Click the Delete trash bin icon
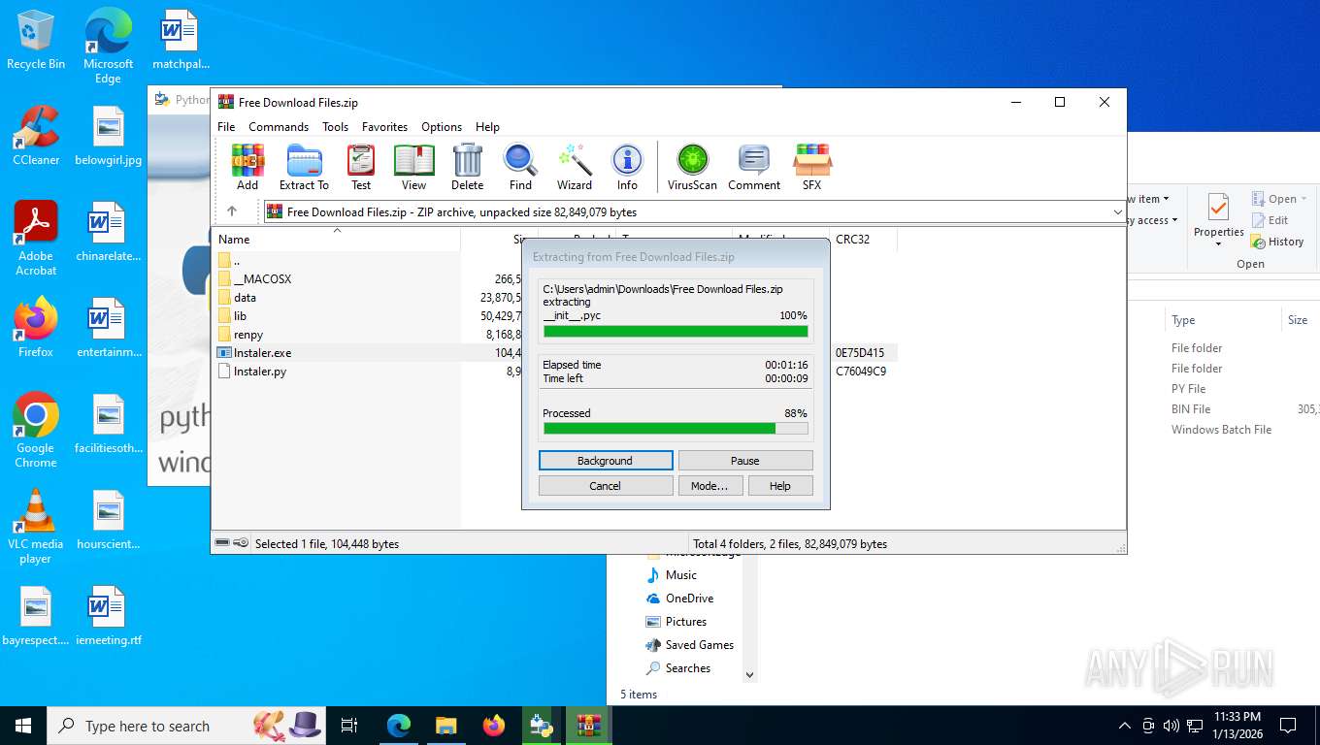Screen dimensions: 1320x745 tap(467, 167)
